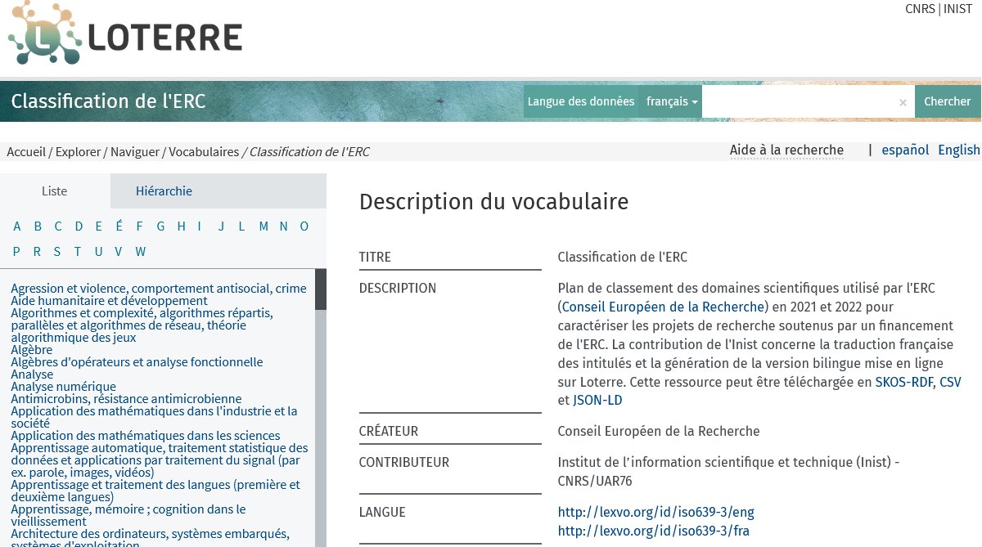Switch site language to English
Viewport: 982px width, 547px height.
coord(958,150)
